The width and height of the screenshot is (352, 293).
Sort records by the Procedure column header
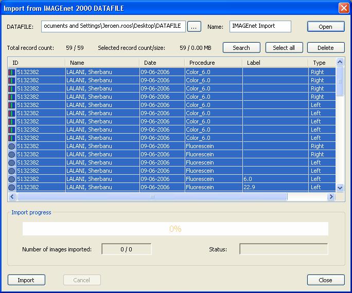click(214, 63)
